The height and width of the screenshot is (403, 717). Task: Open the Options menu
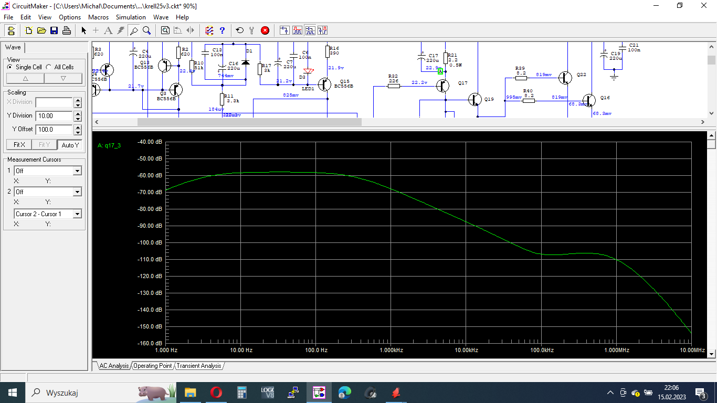pos(70,17)
